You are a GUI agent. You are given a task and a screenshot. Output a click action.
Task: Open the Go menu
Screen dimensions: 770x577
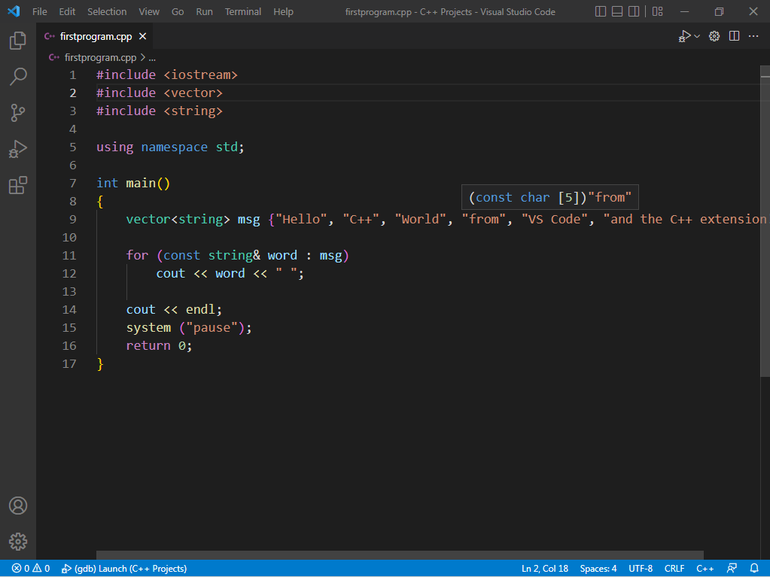tap(178, 11)
